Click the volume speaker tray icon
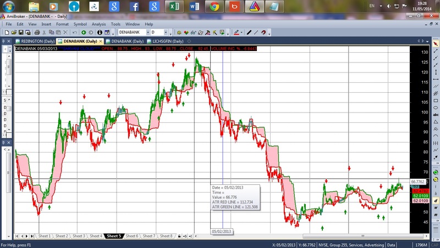The width and height of the screenshot is (440, 248). (x=389, y=6)
